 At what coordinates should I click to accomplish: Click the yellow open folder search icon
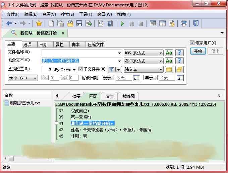70,23
